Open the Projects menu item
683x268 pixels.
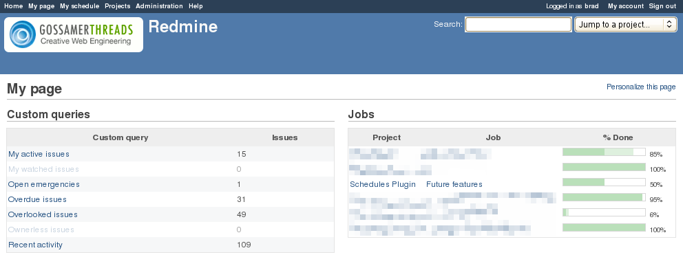point(118,6)
